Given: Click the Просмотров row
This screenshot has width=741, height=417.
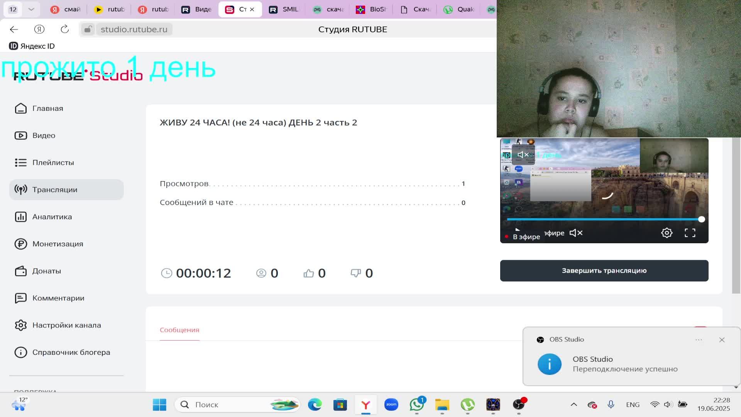Looking at the screenshot, I should point(313,184).
